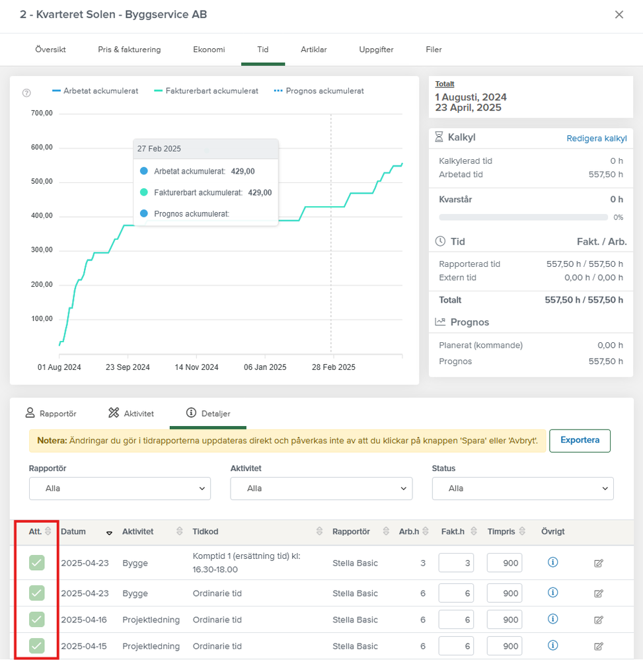Switch to the Ekonomi tab
This screenshot has width=643, height=660.
pyautogui.click(x=209, y=50)
